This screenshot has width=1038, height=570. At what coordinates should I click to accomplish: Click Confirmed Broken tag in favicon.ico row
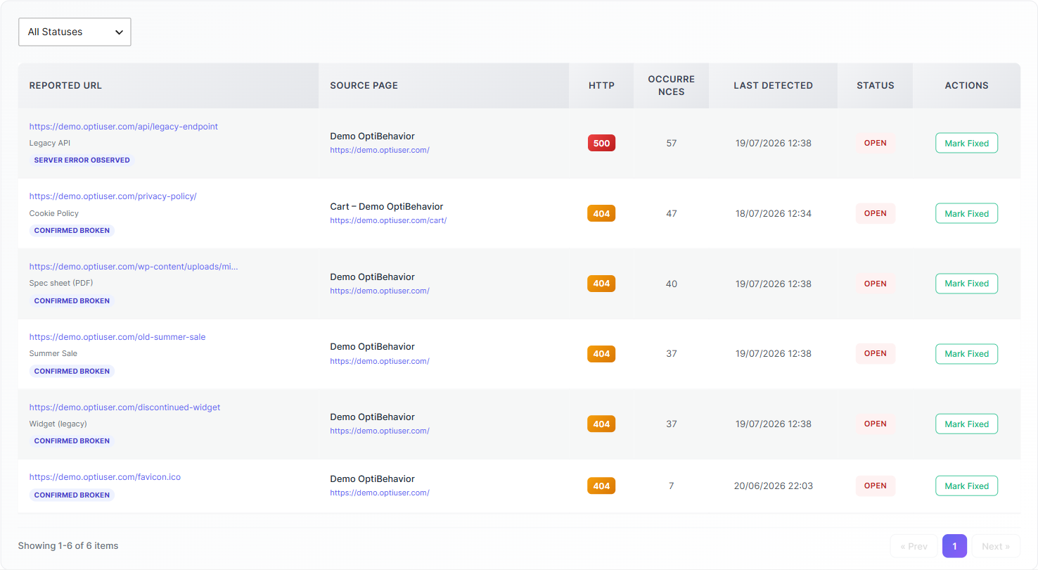(x=72, y=495)
